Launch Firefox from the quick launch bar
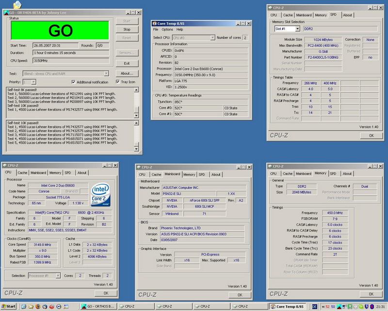Screen dimensions: 388x311 pyautogui.click(x=38, y=307)
